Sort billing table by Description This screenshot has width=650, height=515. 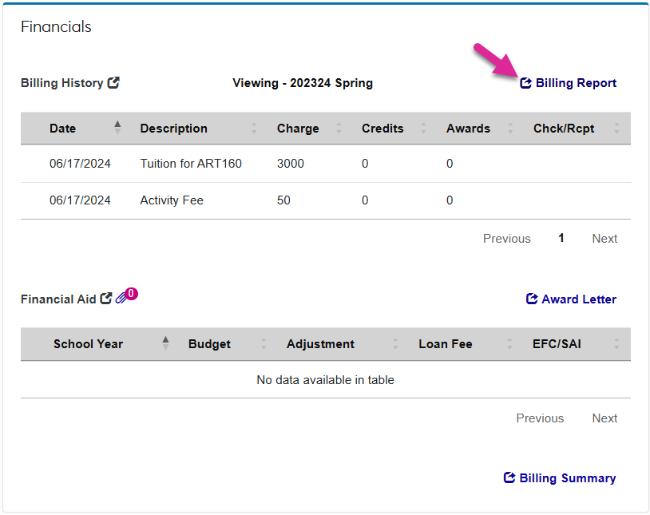(173, 129)
